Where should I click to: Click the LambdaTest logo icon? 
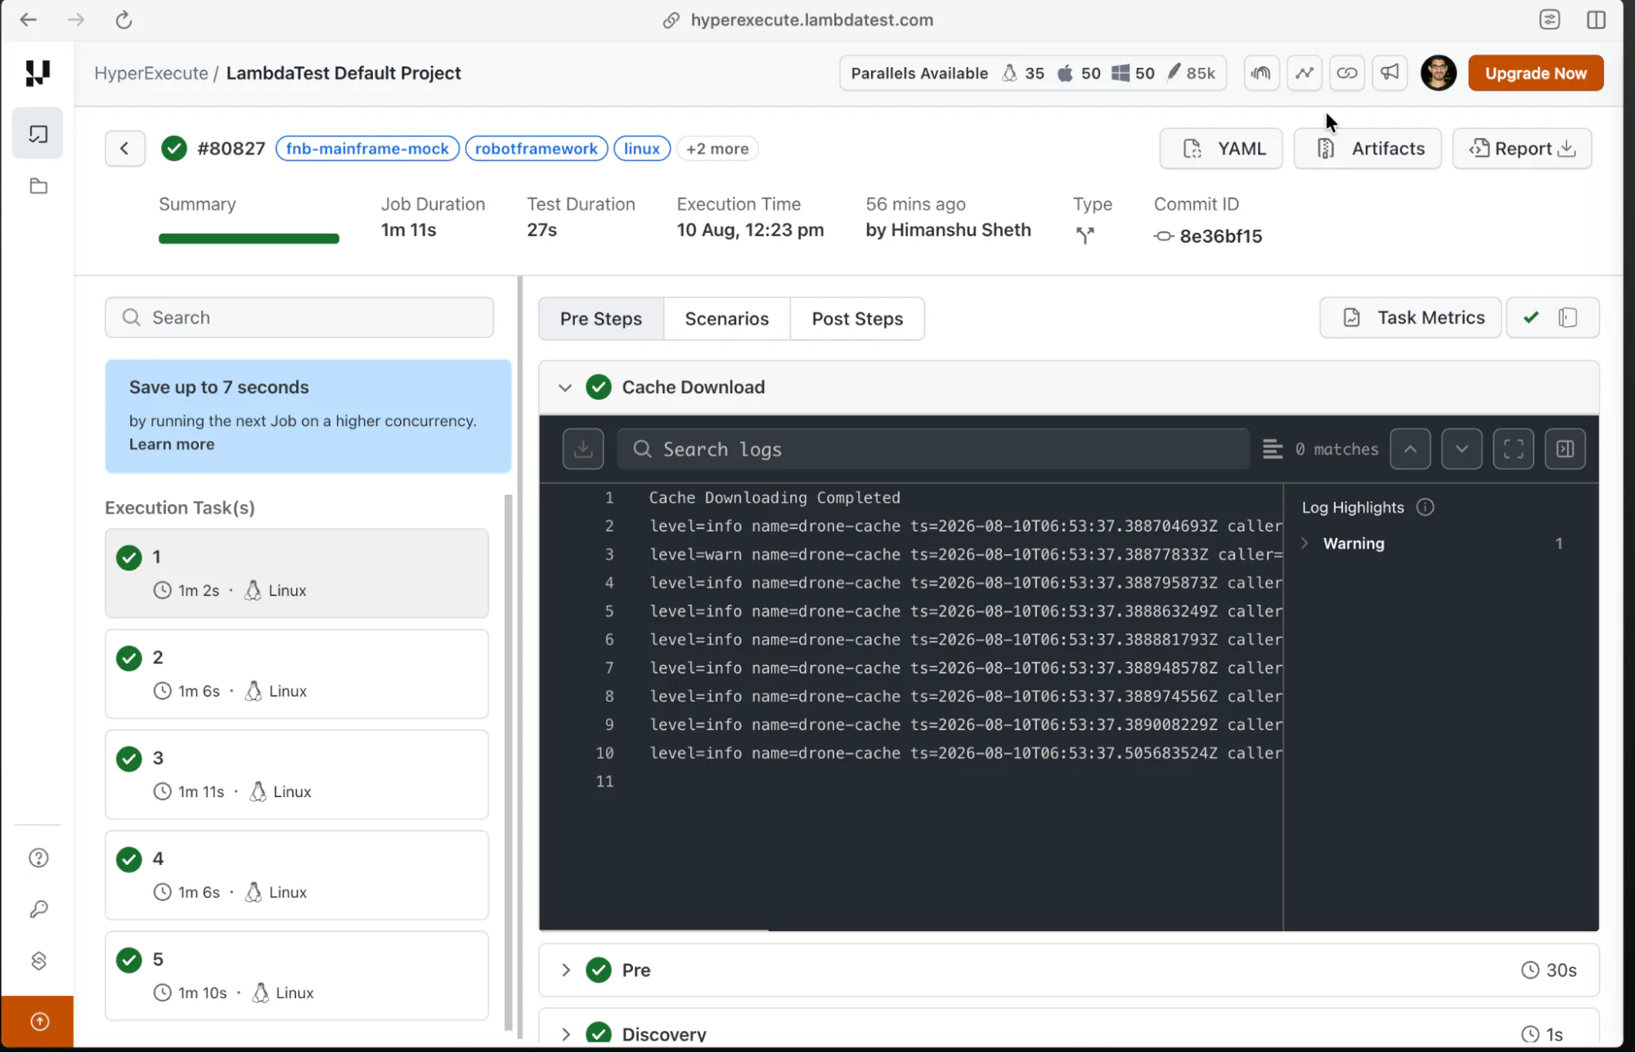pos(38,73)
